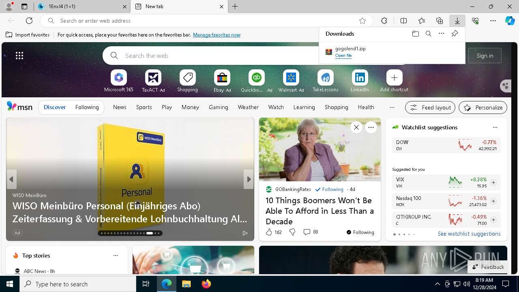Add Nasdaq 100 to watchlist
The height and width of the screenshot is (292, 519).
493,201
